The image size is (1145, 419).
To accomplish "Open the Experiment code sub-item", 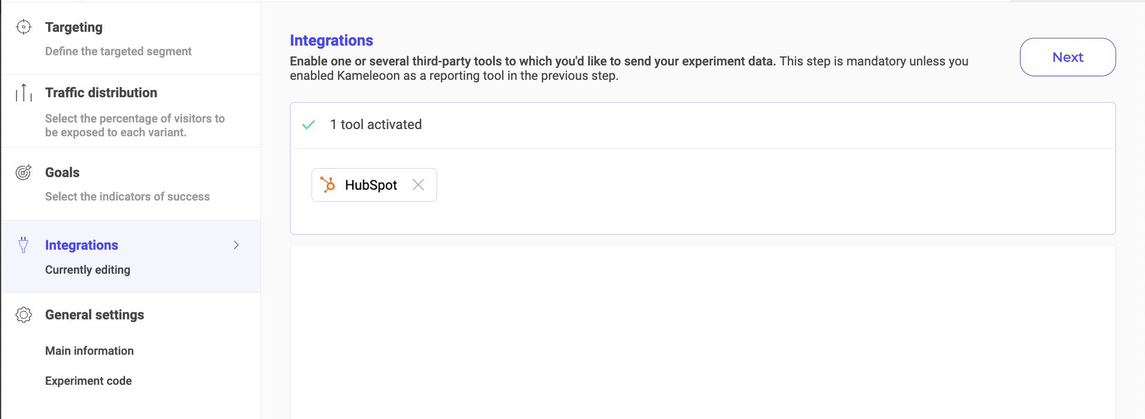I will (88, 381).
